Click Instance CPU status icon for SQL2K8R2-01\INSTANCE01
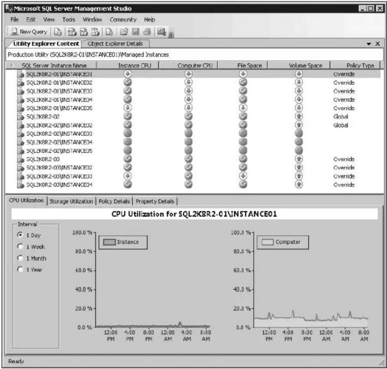Screen dimensions: 387x369 128,74
